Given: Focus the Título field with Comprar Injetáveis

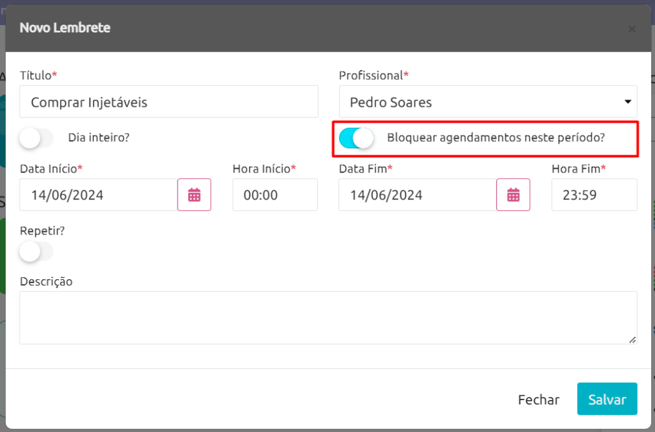Looking at the screenshot, I should (169, 102).
